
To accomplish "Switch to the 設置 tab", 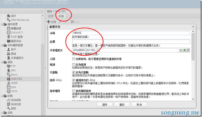I will point(51,16).
